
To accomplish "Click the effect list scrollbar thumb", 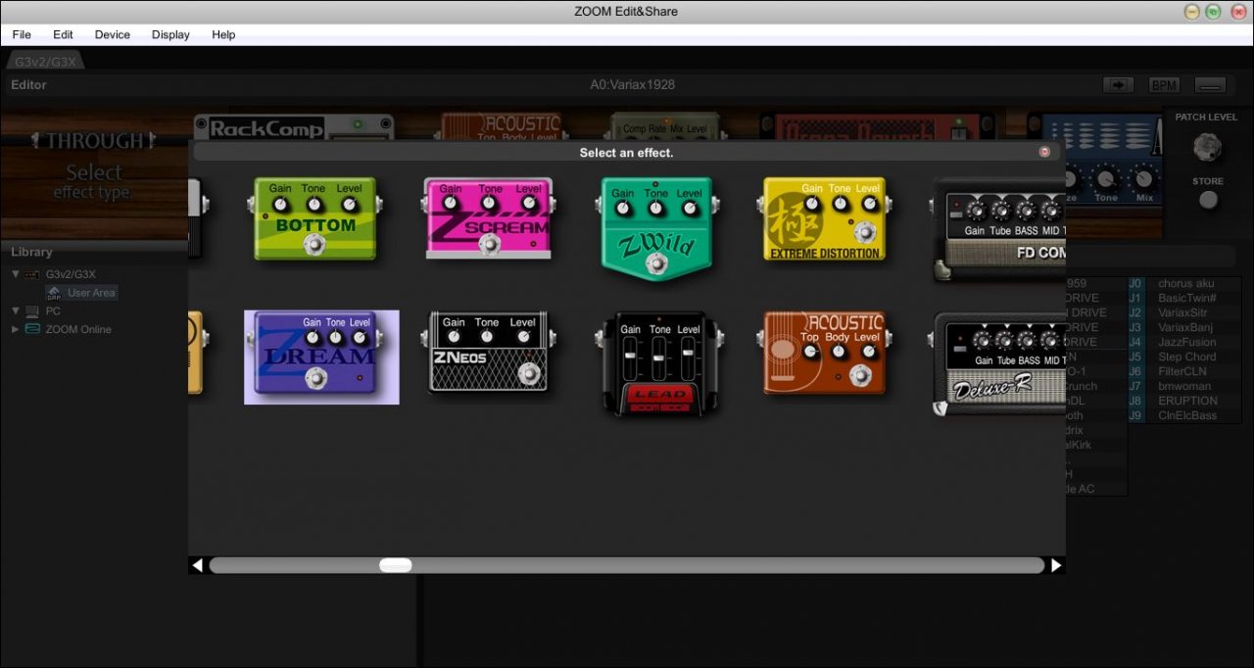I will tap(396, 565).
